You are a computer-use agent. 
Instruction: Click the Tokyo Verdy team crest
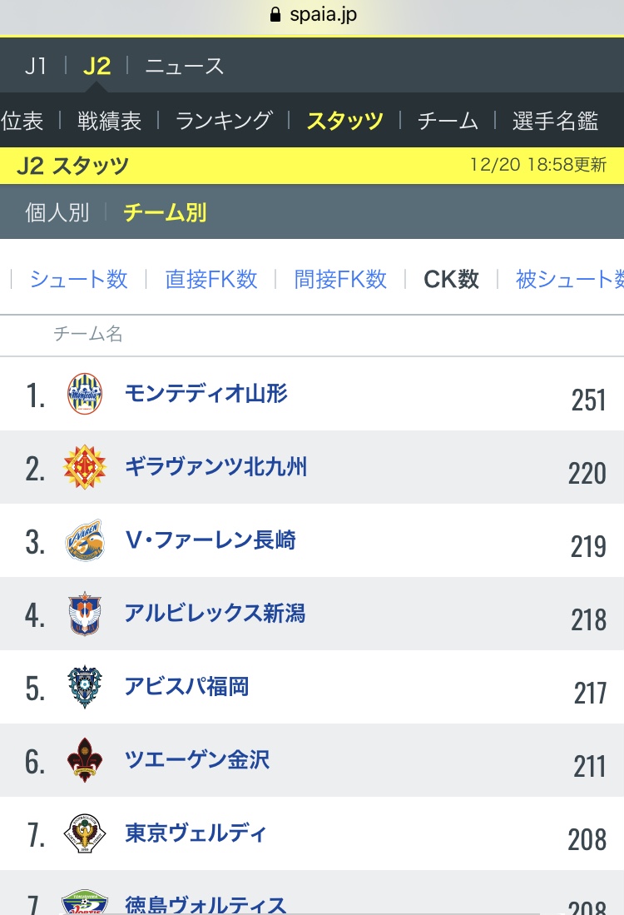[85, 833]
